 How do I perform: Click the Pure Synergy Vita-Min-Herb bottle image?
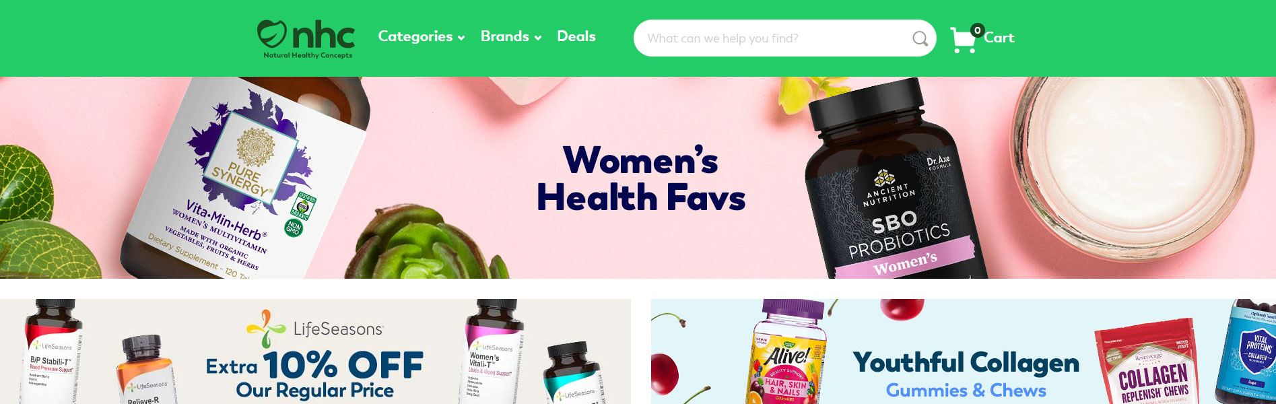click(246, 178)
